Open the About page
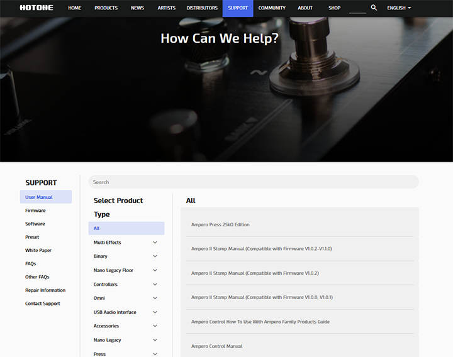The height and width of the screenshot is (357, 453). [x=305, y=8]
